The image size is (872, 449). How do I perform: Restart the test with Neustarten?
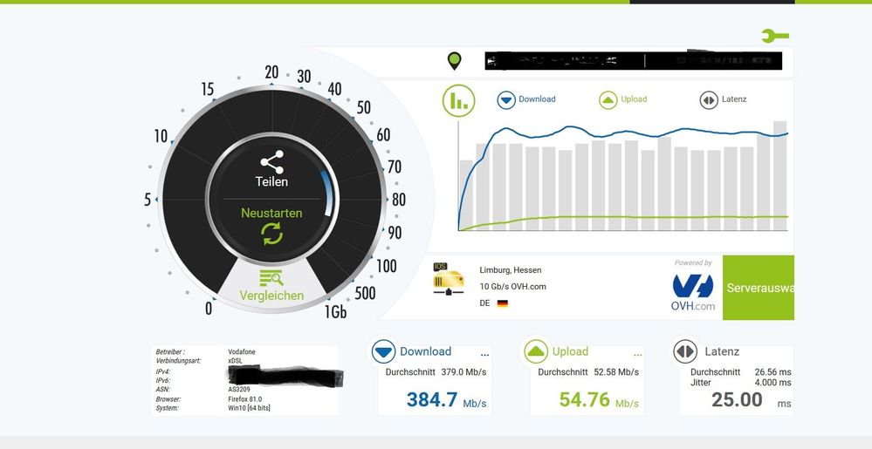272,226
